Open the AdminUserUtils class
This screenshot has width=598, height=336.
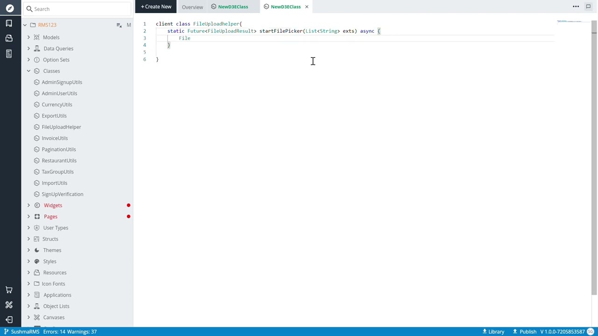59,93
